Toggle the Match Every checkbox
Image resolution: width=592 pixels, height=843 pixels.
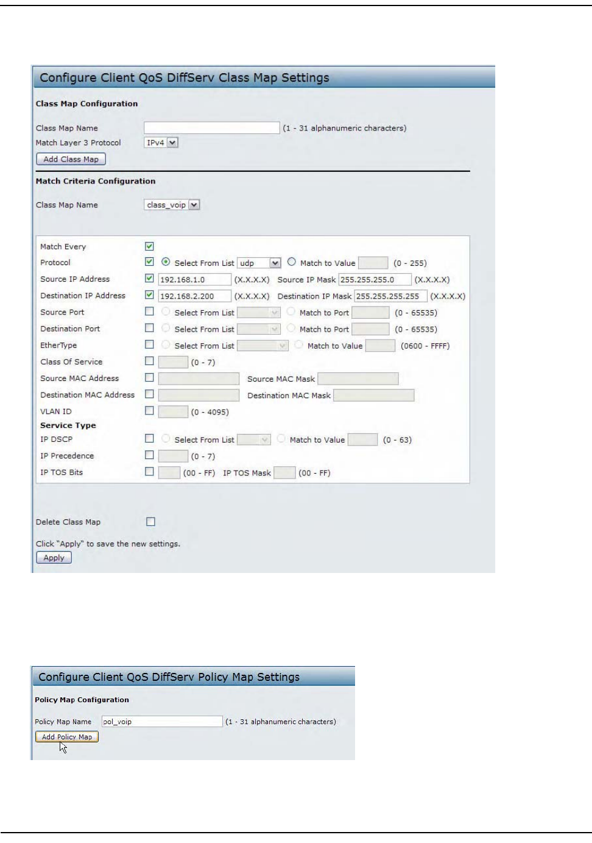149,246
